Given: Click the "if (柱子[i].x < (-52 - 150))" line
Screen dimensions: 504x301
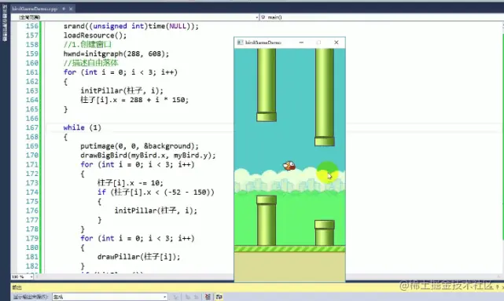Looking at the screenshot, I should point(156,192).
